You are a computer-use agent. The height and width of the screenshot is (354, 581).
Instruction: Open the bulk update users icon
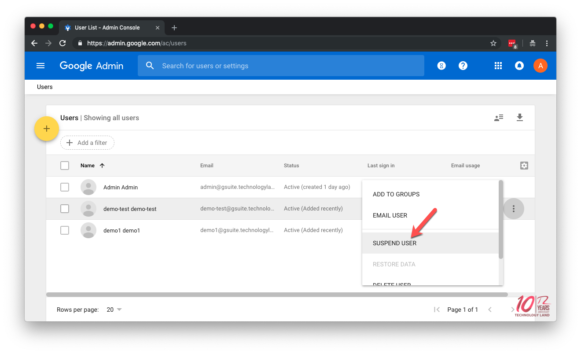tap(499, 118)
